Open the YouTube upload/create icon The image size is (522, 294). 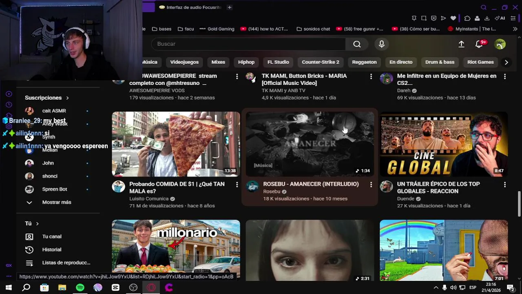[461, 44]
